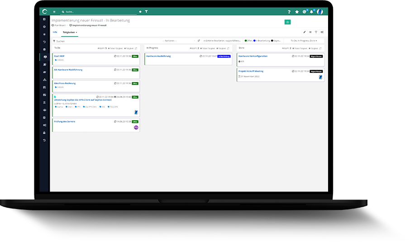Add Ticket Tätigkeit in In Progress column

208,48
